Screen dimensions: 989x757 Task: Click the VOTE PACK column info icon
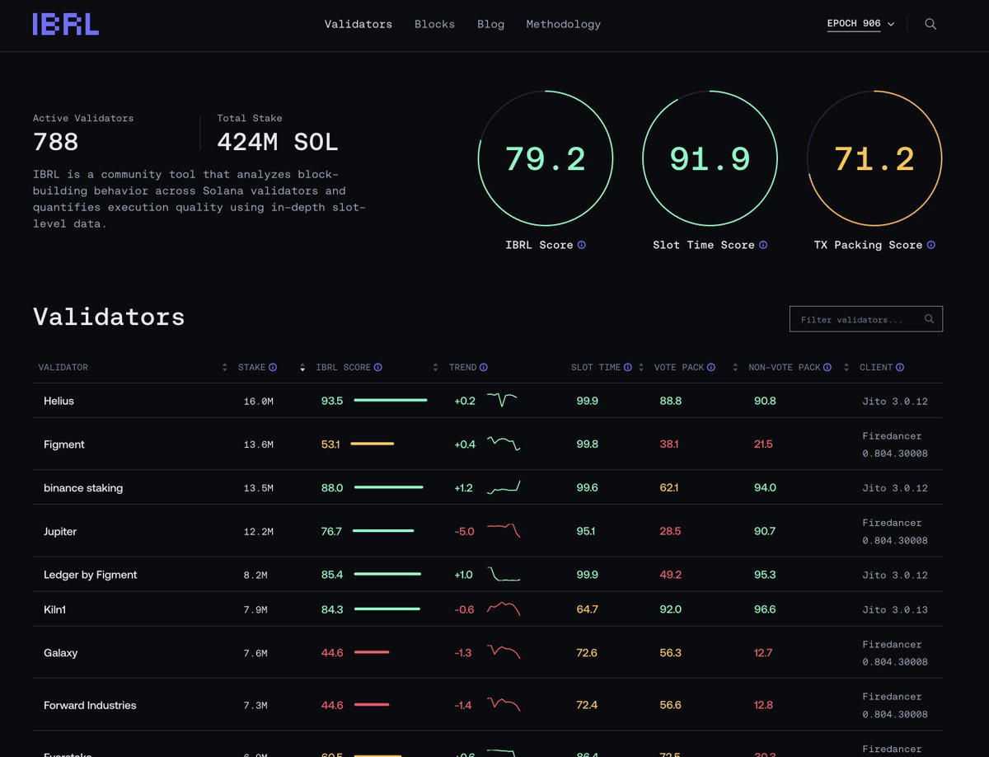[x=711, y=368]
